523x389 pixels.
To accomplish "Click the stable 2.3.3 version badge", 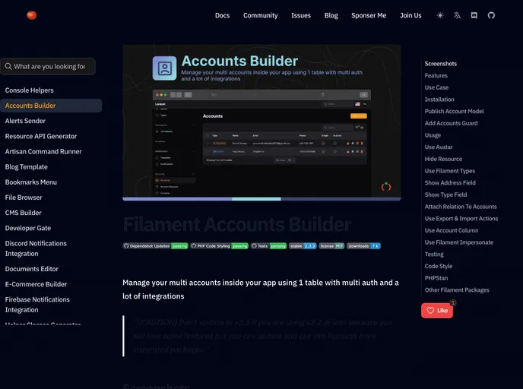I will pyautogui.click(x=303, y=246).
